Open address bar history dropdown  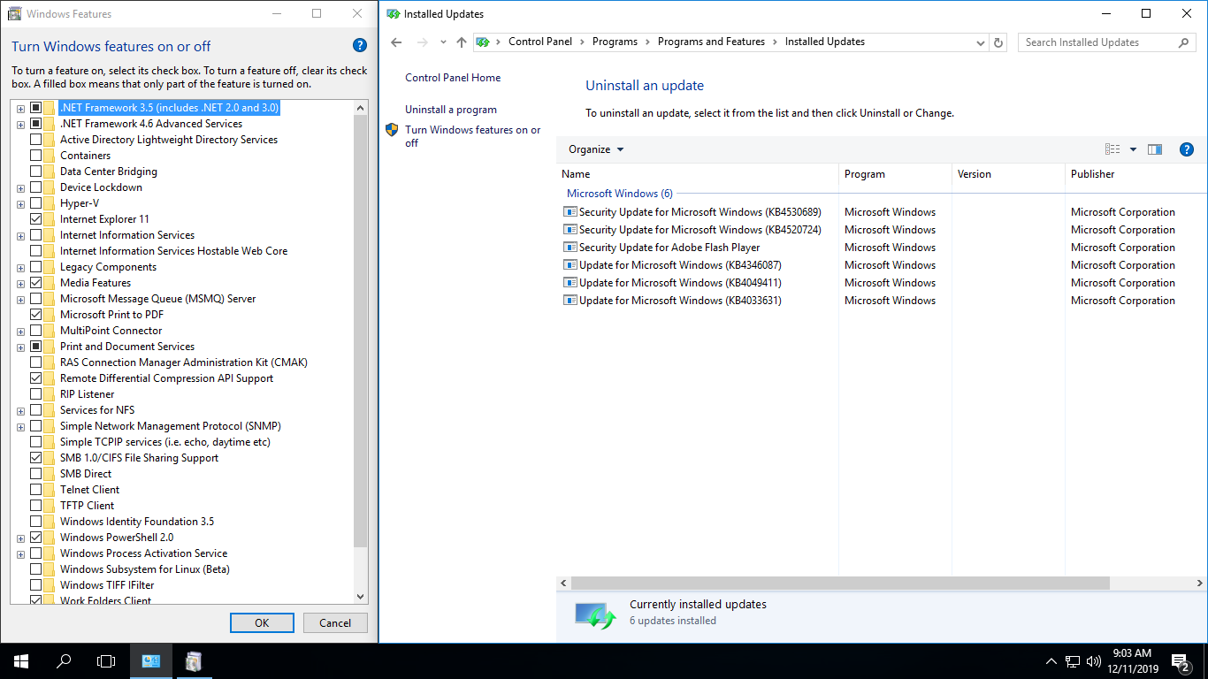click(x=980, y=42)
